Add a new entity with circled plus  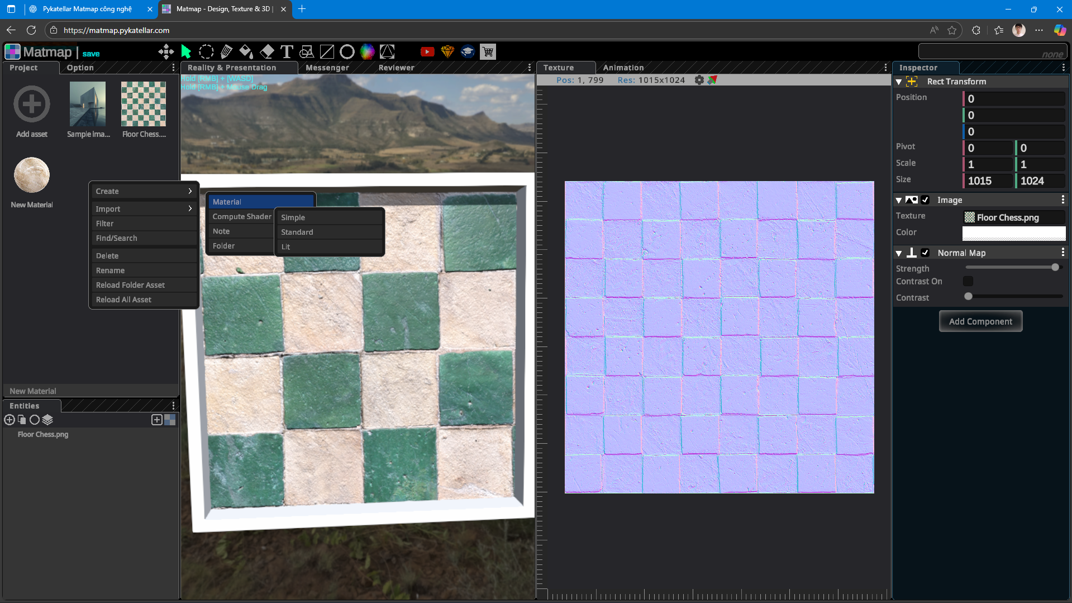point(9,420)
